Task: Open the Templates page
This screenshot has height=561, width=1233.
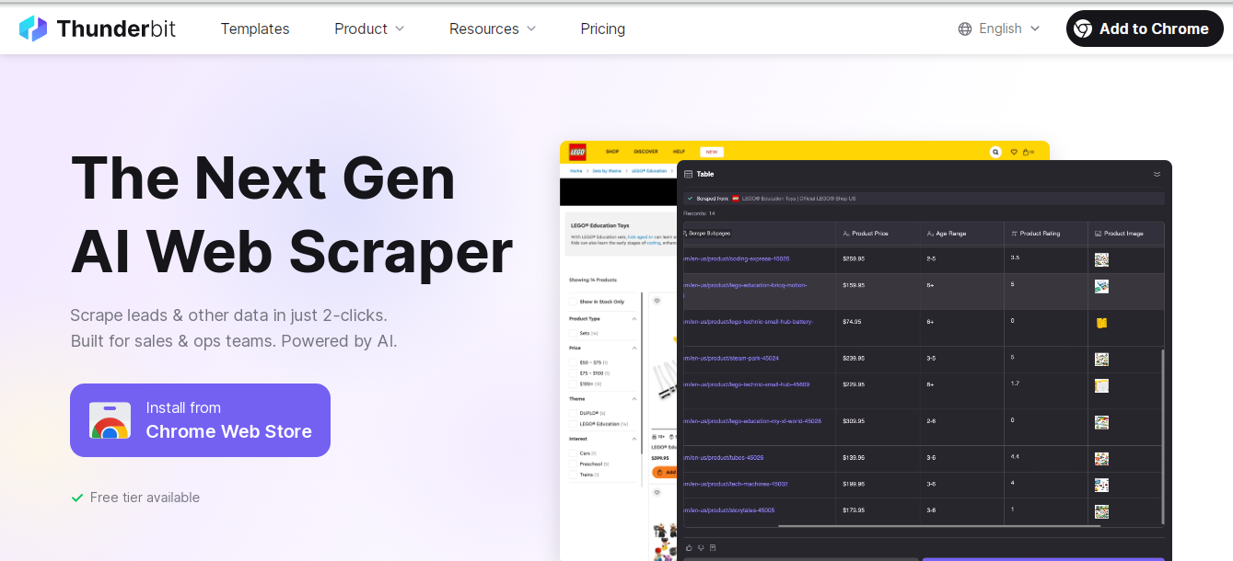Action: click(x=255, y=29)
